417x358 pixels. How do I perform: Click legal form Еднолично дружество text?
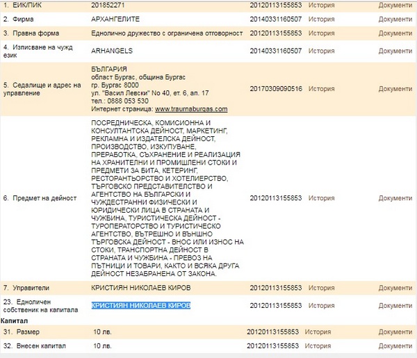(167, 33)
